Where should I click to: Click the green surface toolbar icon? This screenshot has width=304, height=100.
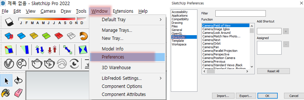coord(46,36)
